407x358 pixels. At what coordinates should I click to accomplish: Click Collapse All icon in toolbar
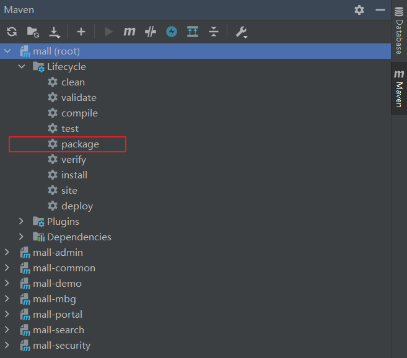tap(214, 32)
